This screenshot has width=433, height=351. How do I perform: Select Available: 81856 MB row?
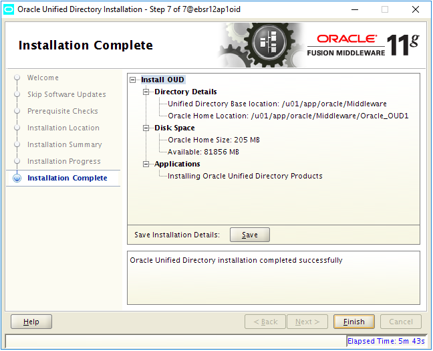click(x=203, y=152)
